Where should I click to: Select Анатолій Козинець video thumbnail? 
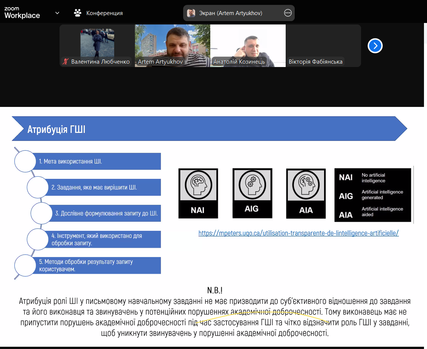[248, 46]
